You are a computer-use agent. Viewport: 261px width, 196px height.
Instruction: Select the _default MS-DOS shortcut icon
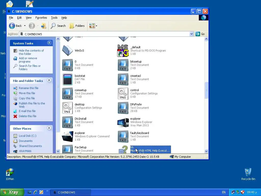[x=123, y=51]
